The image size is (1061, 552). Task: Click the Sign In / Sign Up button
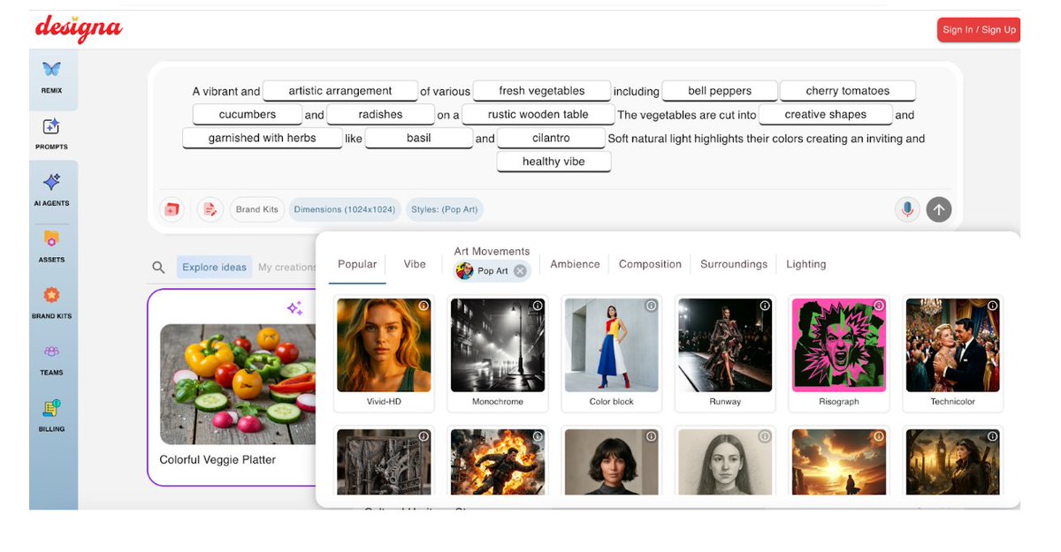point(979,29)
